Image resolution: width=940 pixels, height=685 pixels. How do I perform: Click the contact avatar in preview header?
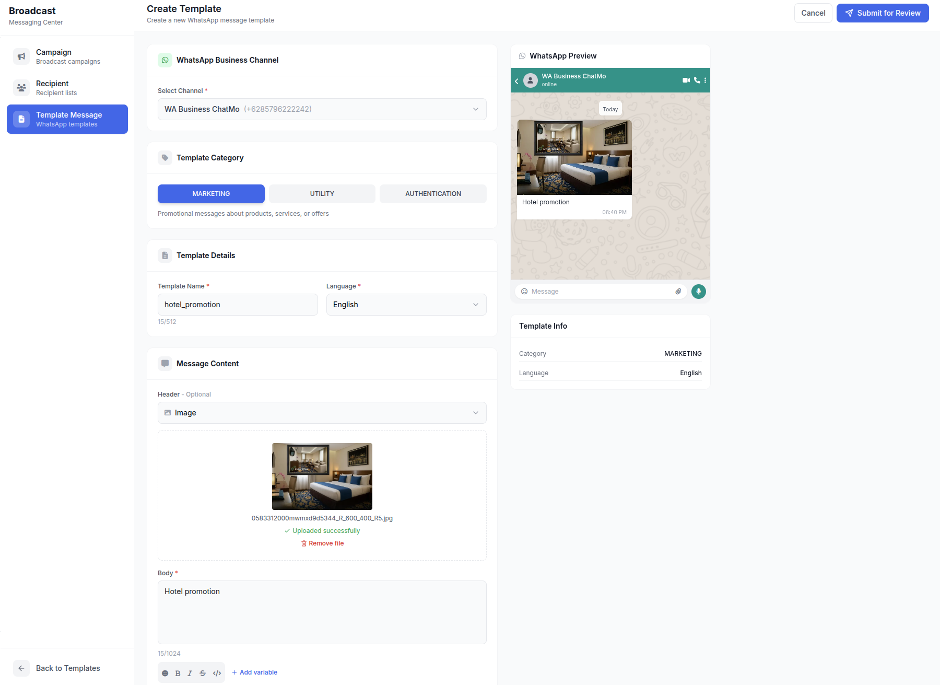click(531, 80)
